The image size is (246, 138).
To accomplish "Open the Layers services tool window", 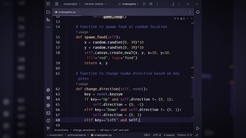I will click(48, 98).
